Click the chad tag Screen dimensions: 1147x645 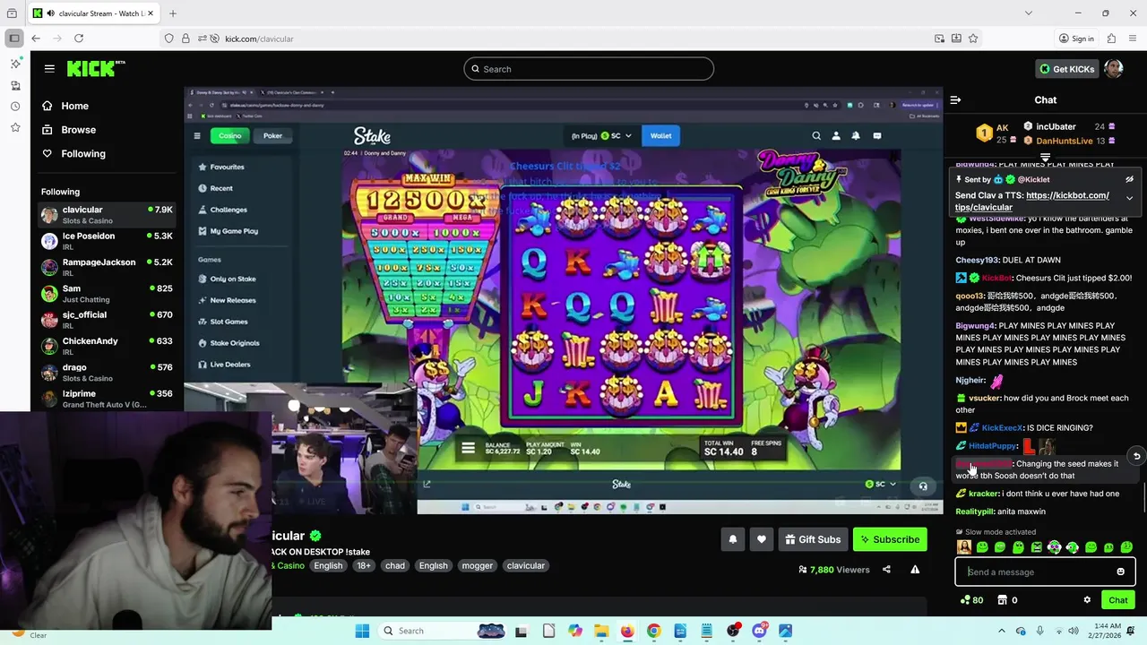coord(394,566)
